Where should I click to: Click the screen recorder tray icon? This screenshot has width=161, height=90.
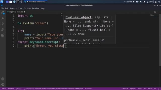click(x=137, y=2)
